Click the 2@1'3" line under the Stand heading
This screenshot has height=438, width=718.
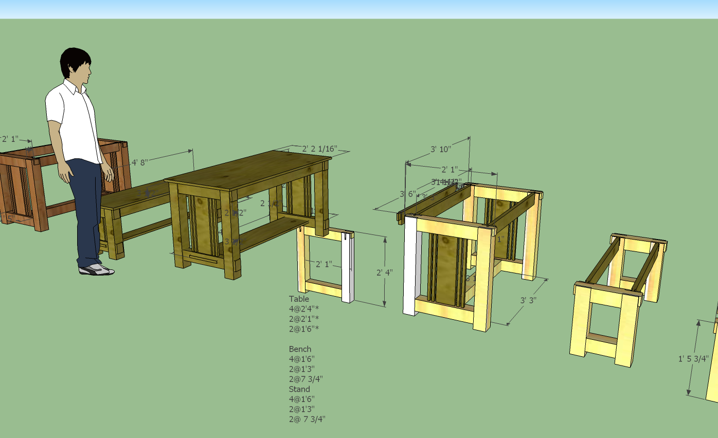[301, 409]
